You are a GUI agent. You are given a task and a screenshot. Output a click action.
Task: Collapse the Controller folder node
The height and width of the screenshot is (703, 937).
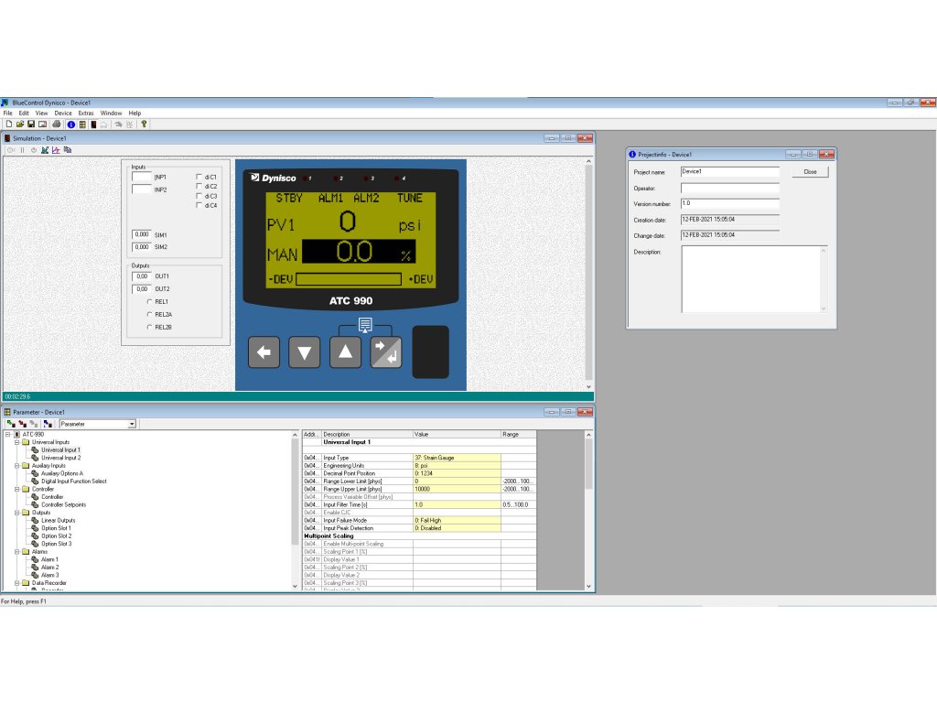pyautogui.click(x=16, y=489)
